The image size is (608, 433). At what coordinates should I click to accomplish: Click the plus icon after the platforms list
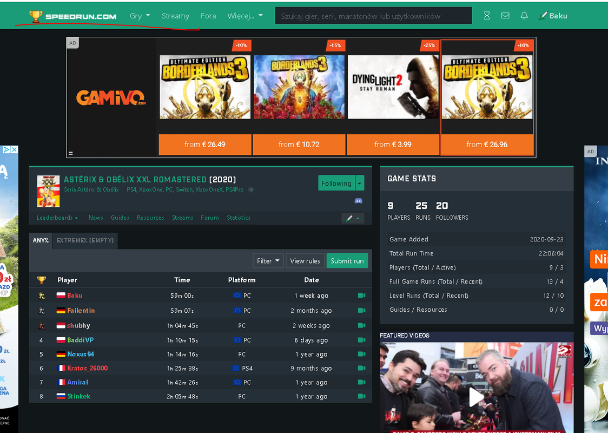[251, 190]
